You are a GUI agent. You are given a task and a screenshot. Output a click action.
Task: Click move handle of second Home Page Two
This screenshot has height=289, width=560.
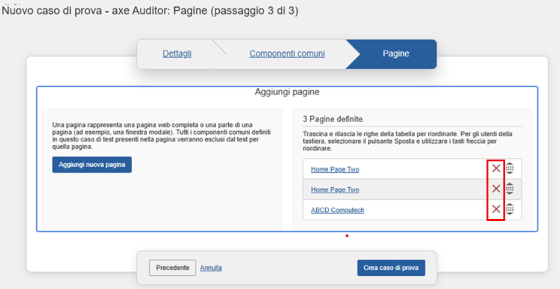point(509,189)
